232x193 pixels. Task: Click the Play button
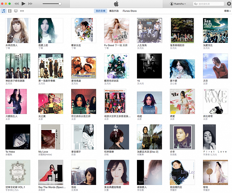click(24, 4)
